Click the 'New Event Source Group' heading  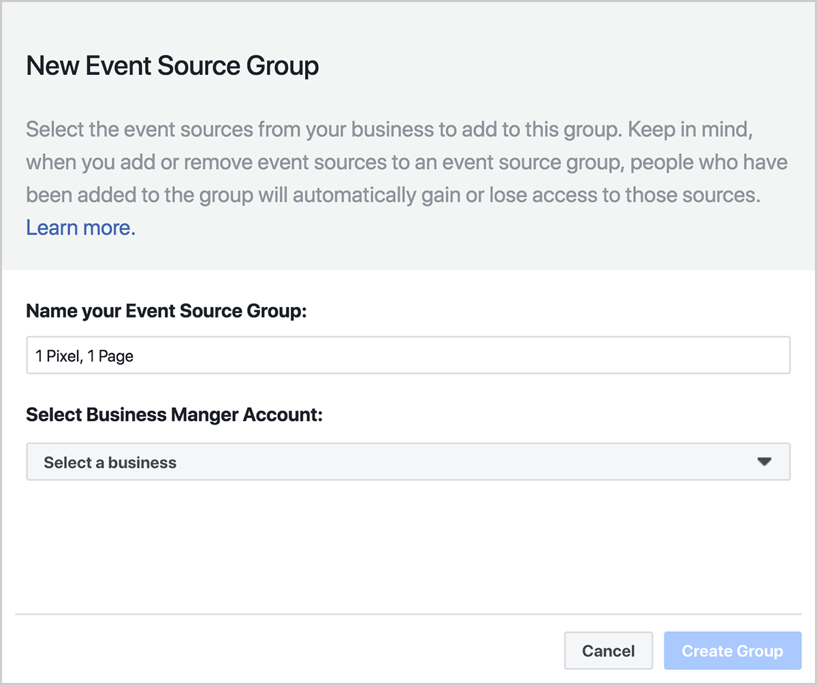coord(172,66)
